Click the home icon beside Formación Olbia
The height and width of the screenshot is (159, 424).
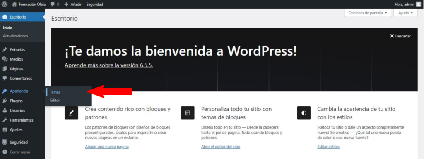[14, 4]
